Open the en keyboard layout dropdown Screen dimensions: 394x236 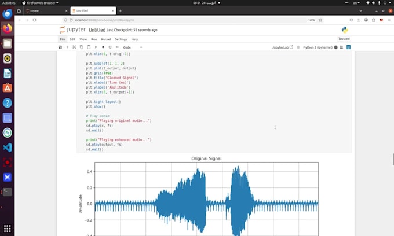click(356, 3)
